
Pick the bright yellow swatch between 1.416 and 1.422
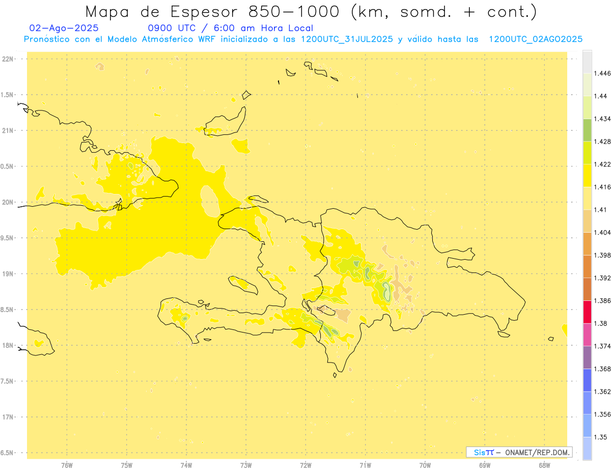coord(587,175)
